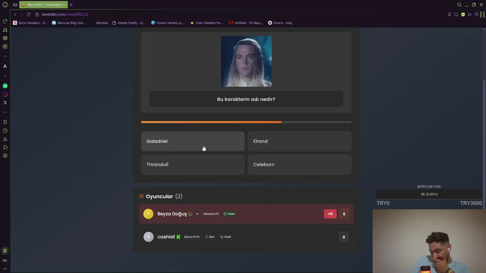This screenshot has width=486, height=273.
Task: Click player name cashisli
Action: pyautogui.click(x=166, y=237)
